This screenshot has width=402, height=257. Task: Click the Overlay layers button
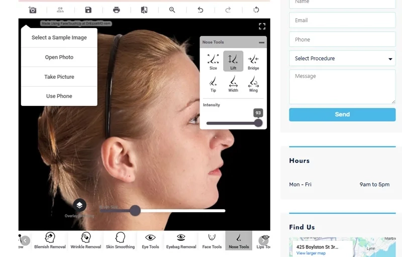[x=79, y=205]
